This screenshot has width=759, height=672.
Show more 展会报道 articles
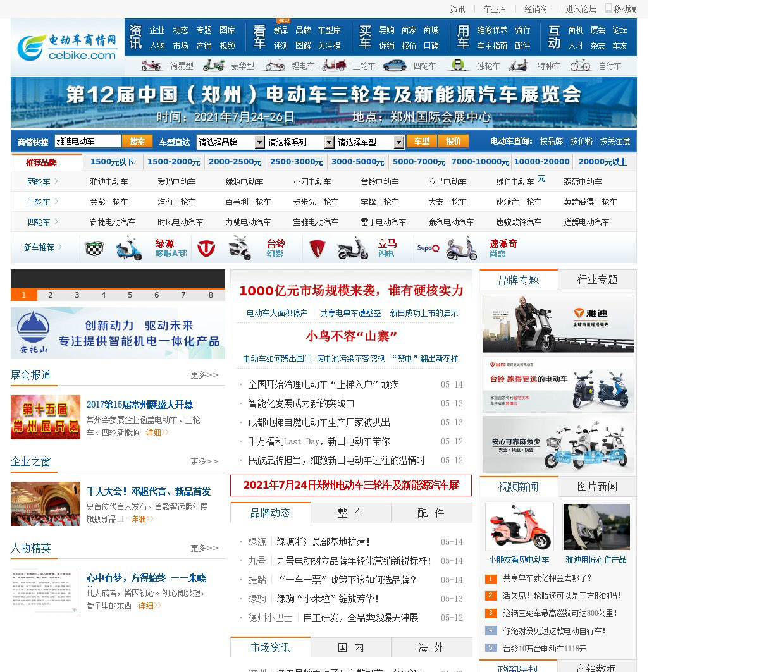(204, 375)
